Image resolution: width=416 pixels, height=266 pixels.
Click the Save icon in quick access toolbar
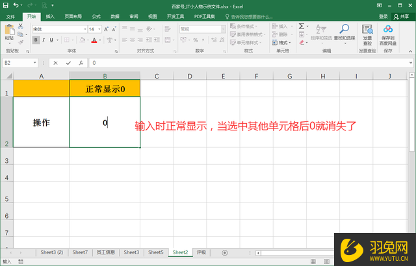click(6, 5)
